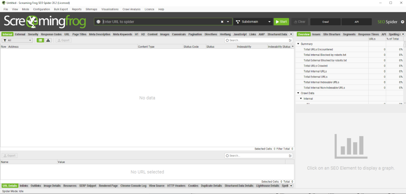Show more tabs via overflow arrow after Structured Data
Image resolution: width=406 pixels, height=194 pixels.
291,34
